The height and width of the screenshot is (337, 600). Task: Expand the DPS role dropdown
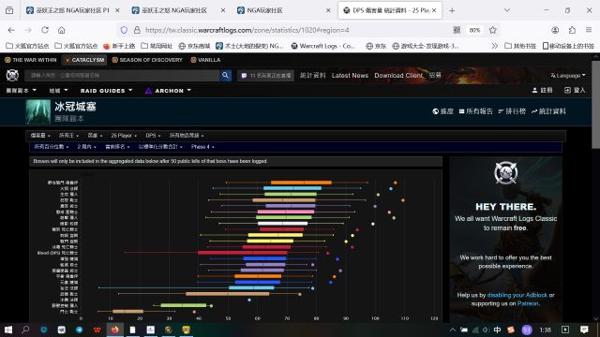click(x=153, y=136)
